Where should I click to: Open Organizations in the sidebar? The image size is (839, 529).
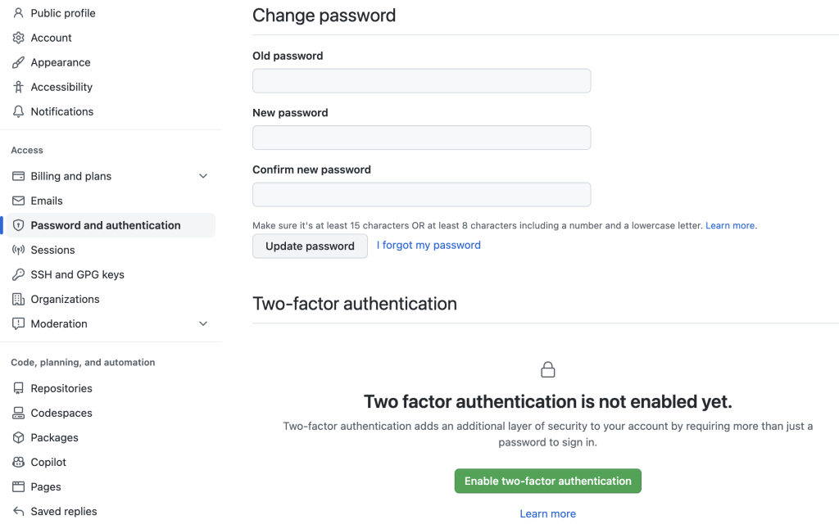(x=65, y=299)
